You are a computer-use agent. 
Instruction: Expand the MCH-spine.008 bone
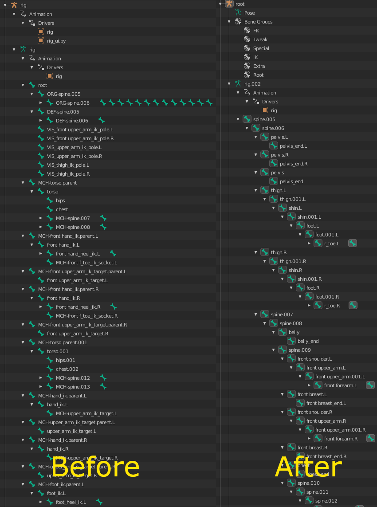click(x=41, y=227)
